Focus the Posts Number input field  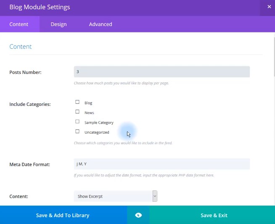coord(161,72)
